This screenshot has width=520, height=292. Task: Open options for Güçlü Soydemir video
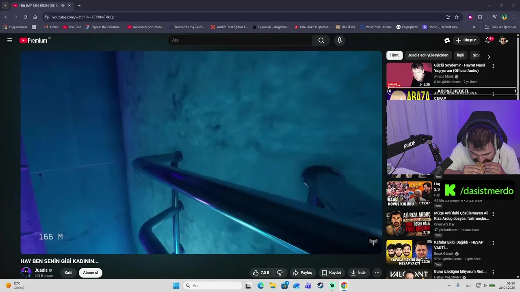493,66
